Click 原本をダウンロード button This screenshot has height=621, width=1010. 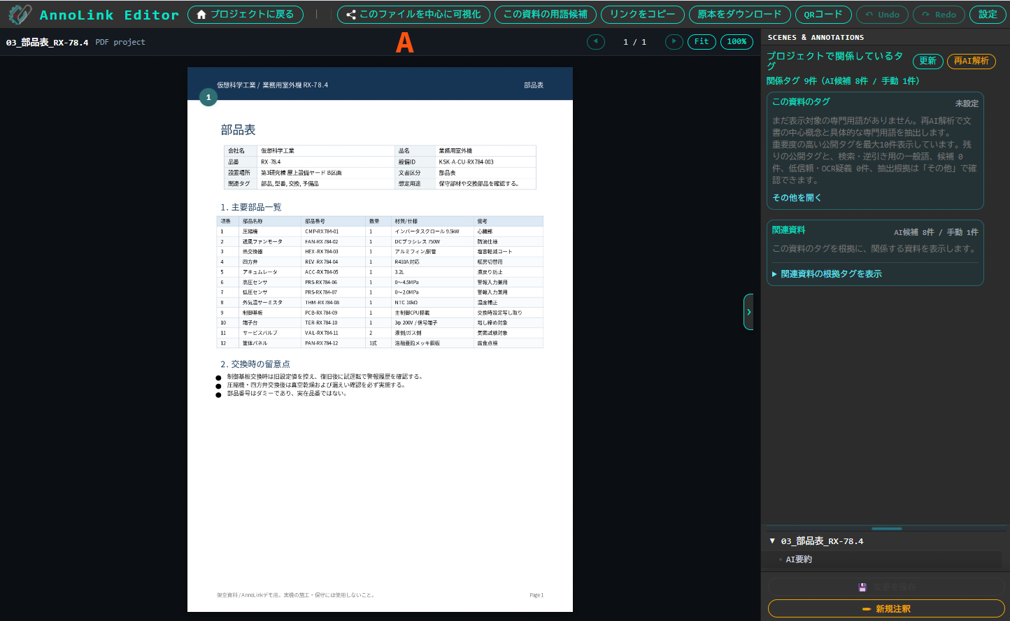[740, 14]
